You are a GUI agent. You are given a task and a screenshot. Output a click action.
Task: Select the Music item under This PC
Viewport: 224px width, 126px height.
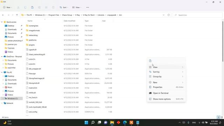pyautogui.click(x=10, y=87)
